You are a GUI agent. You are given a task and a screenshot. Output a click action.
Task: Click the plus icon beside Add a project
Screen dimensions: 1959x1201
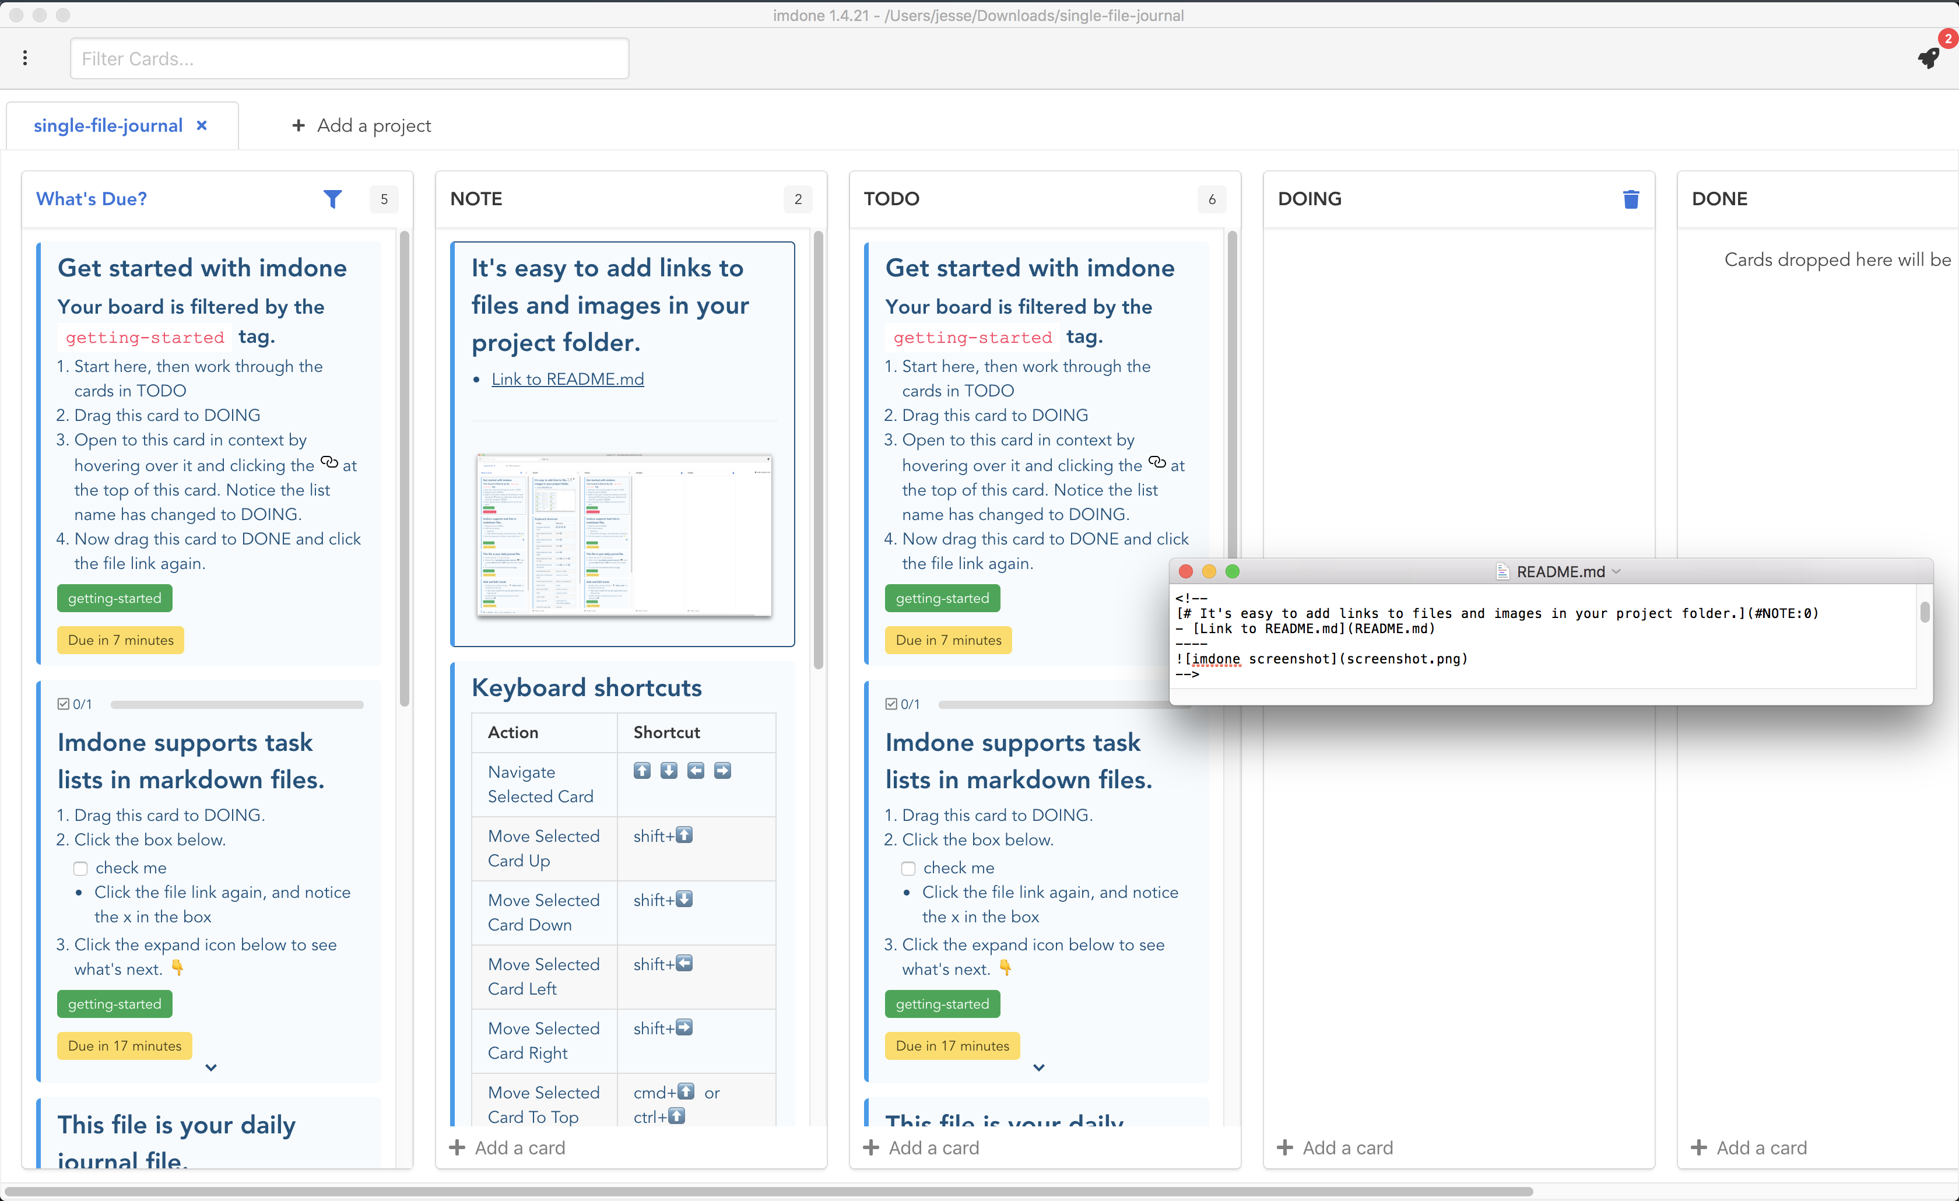click(298, 125)
